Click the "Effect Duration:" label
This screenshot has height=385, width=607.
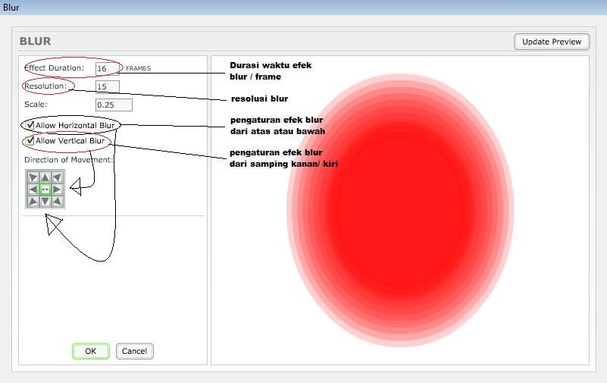coord(54,67)
